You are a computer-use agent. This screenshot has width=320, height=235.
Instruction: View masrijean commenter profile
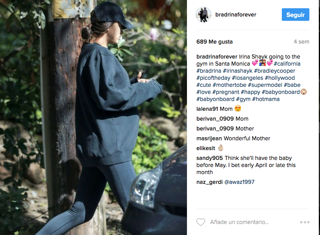tap(209, 139)
